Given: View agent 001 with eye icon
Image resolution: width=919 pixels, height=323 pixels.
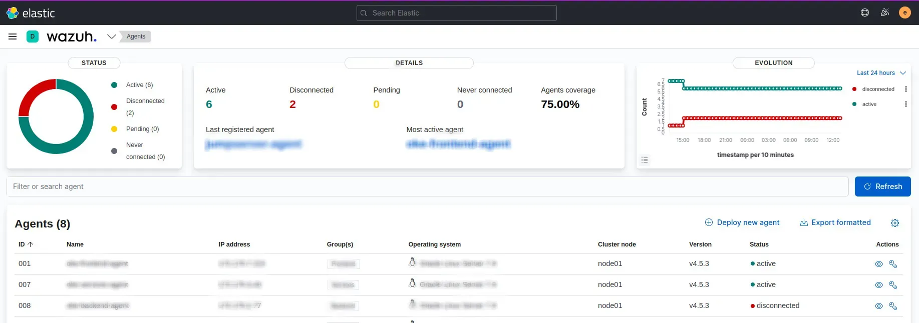Looking at the screenshot, I should [x=878, y=264].
